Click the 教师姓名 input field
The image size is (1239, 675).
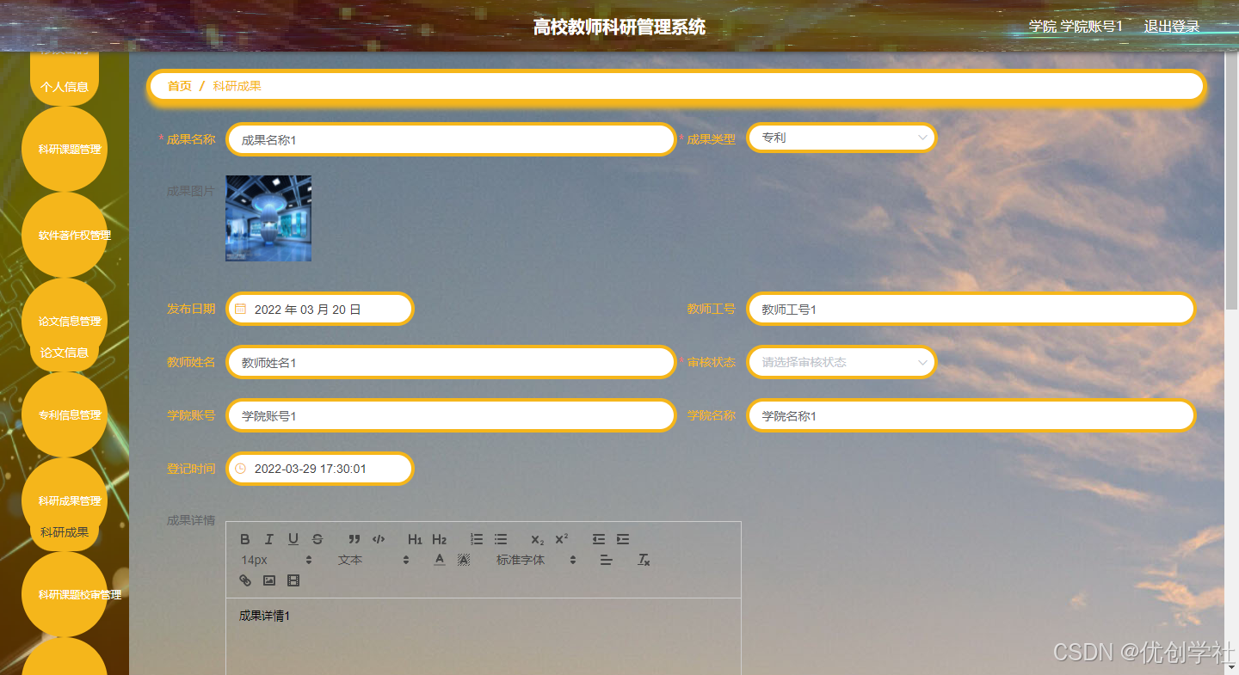pos(451,362)
